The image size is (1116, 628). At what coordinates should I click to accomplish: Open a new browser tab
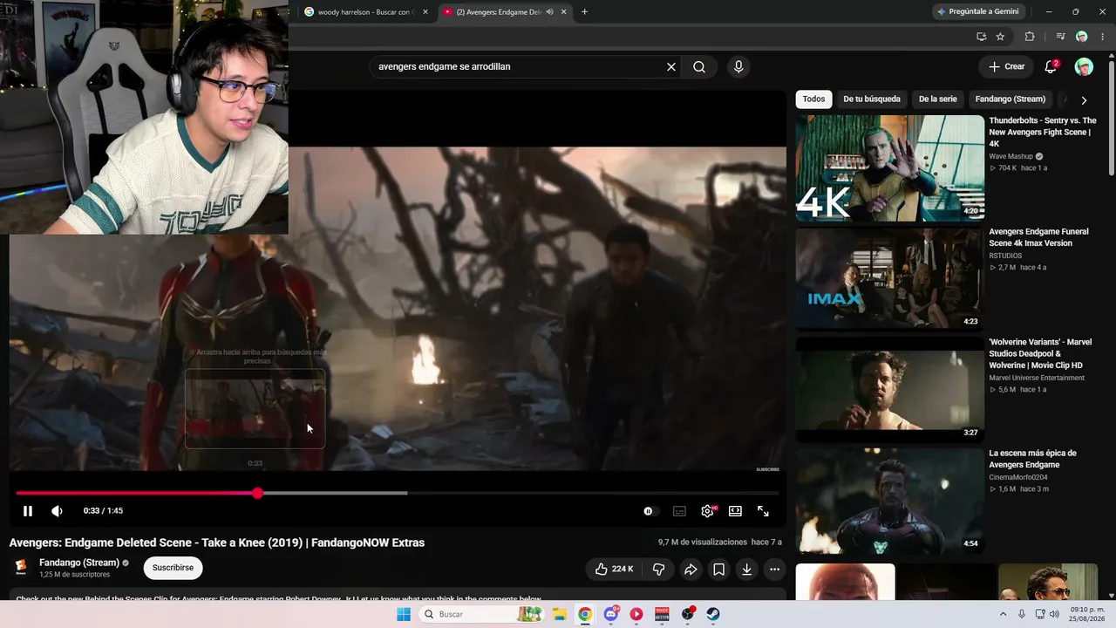pos(584,12)
